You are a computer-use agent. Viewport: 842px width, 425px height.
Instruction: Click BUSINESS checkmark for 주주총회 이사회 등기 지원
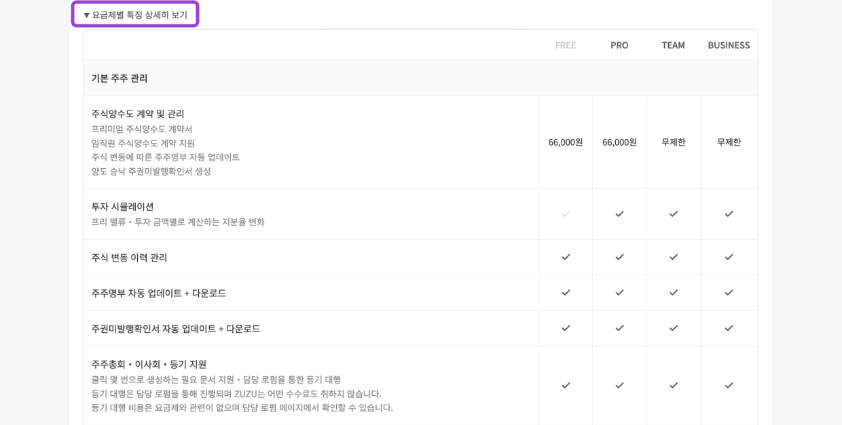click(x=729, y=385)
